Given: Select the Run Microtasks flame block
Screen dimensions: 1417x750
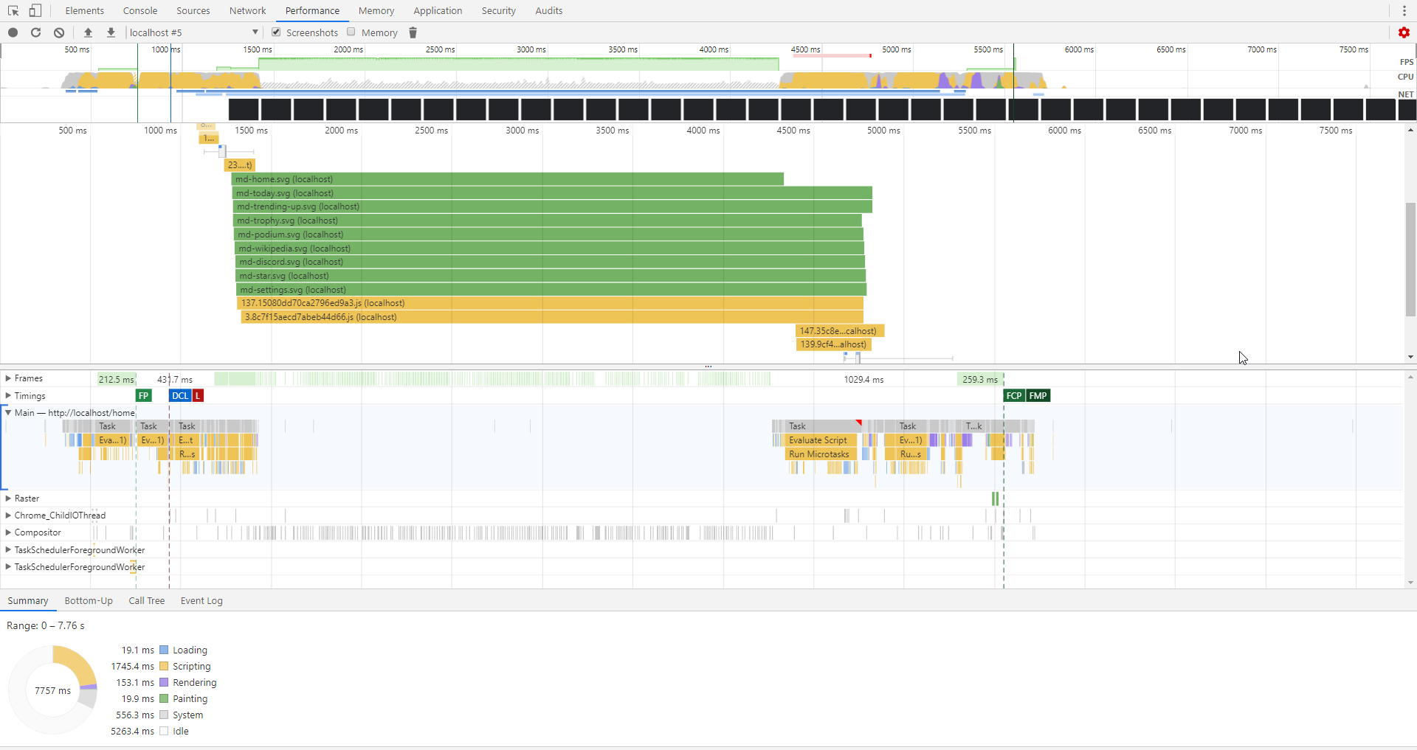Looking at the screenshot, I should (x=821, y=454).
